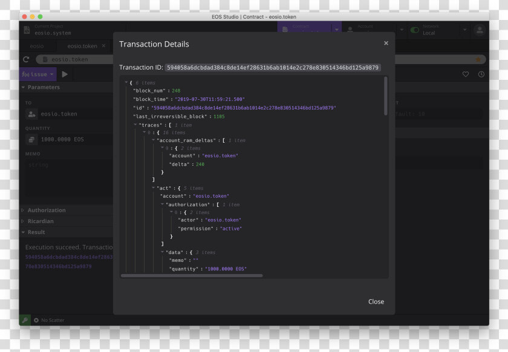Click the permission value "active"
Screen dimensions: 508x352
[231, 229]
